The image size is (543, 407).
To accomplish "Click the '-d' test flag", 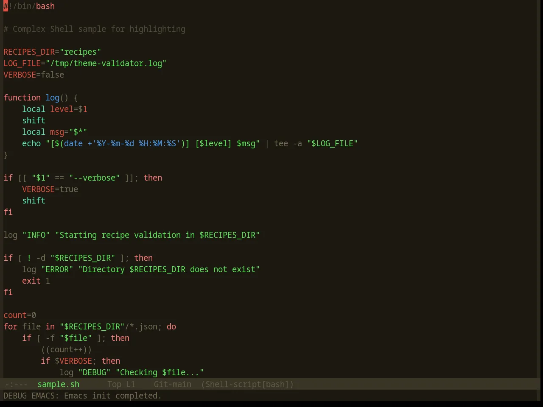I will tap(41, 258).
